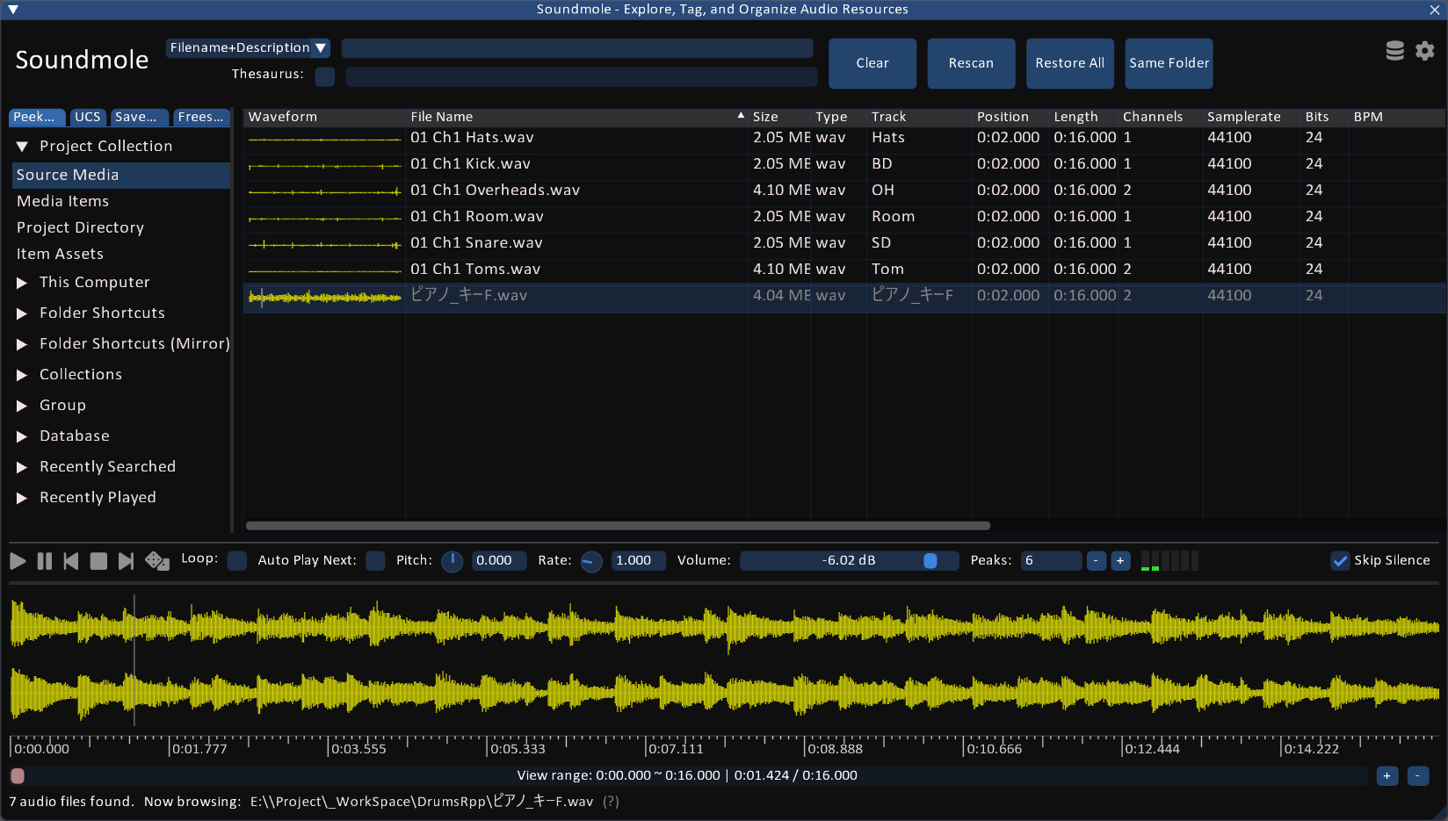The width and height of the screenshot is (1448, 821).
Task: Select the Source Media item in sidebar
Action: pos(68,175)
